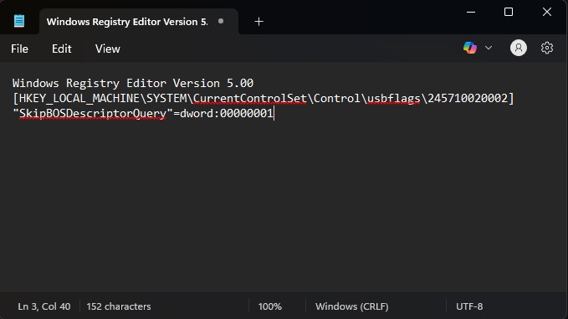Click the word SkipBOSDescriptorQuery
This screenshot has height=319, width=568.
pyautogui.click(x=93, y=114)
